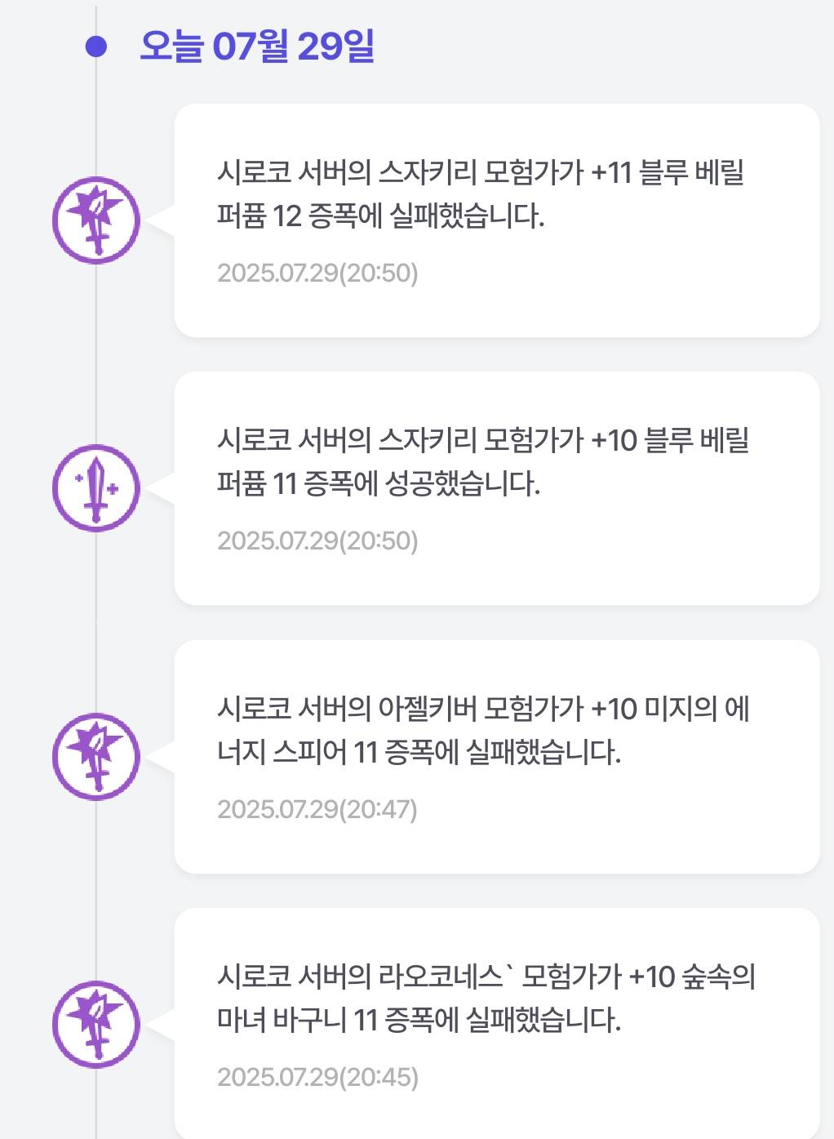Open the 미지의 에너지 스피어 failure card
The image size is (834, 1139).
click(x=497, y=757)
